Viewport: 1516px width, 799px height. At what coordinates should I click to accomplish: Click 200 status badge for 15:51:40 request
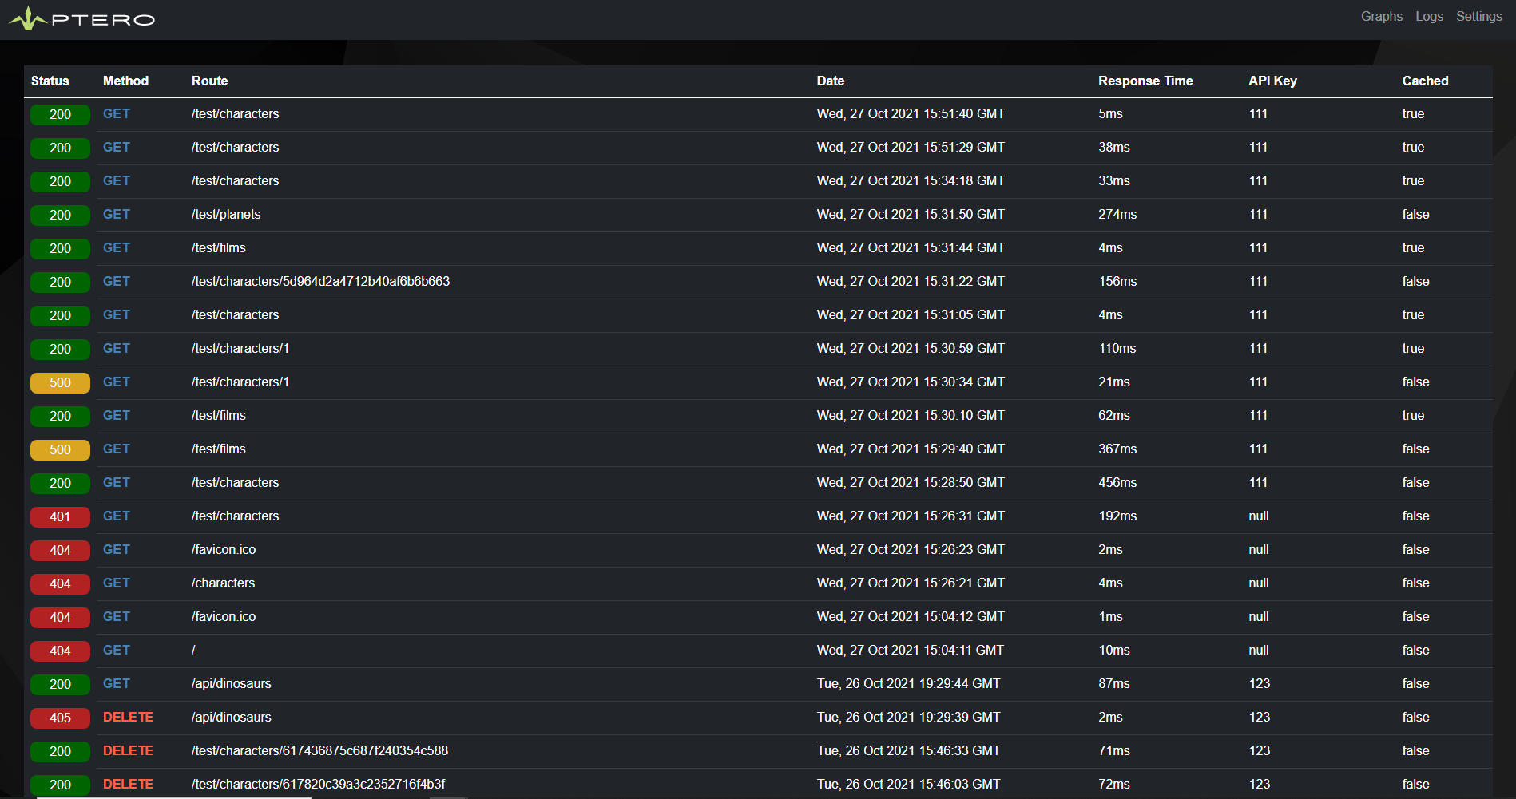60,114
